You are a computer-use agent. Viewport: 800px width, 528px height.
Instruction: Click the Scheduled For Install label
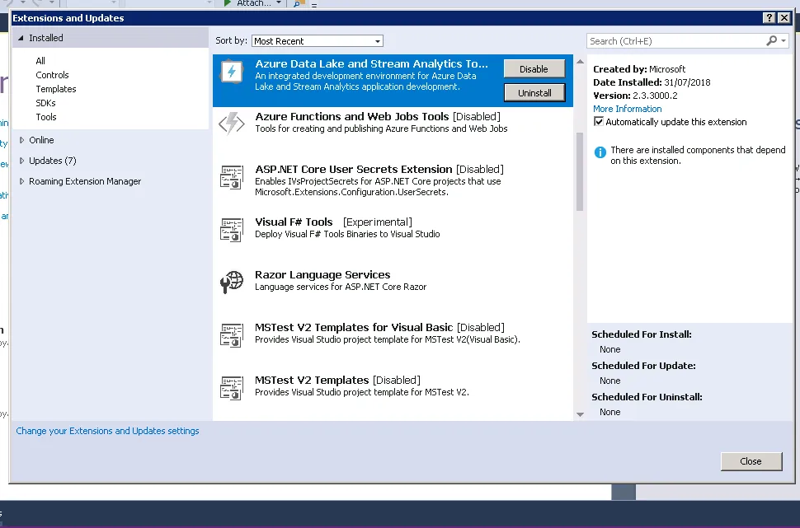[x=642, y=334]
